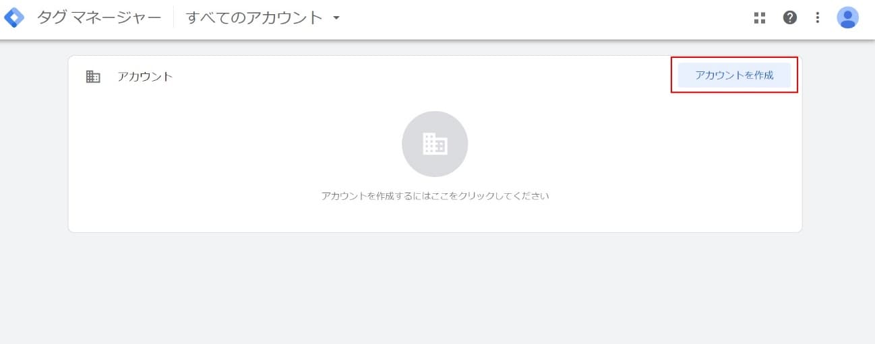Click the アカウント heading label

145,77
